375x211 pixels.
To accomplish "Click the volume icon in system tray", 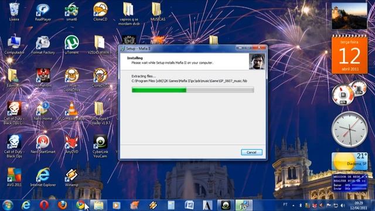I will click(343, 205).
